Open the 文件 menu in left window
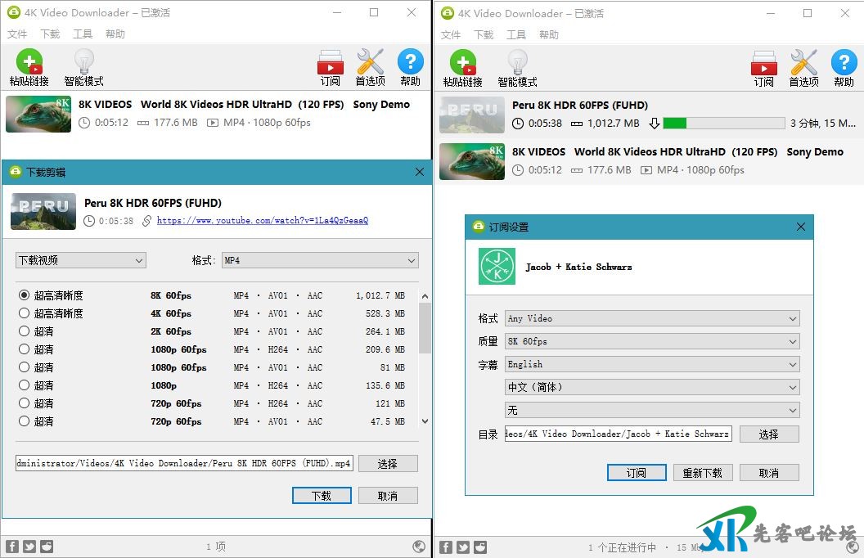The height and width of the screenshot is (558, 864). tap(17, 34)
